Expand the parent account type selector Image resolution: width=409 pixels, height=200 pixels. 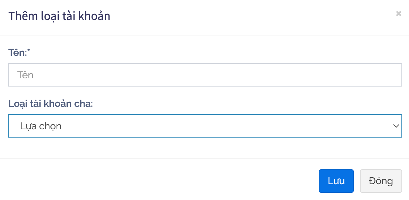205,126
